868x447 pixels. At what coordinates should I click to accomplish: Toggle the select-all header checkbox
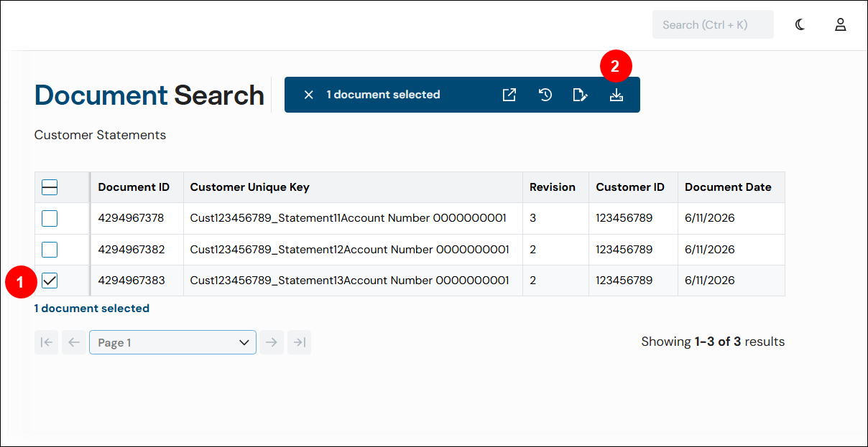(50, 188)
